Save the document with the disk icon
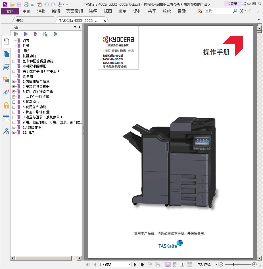 [19, 4]
